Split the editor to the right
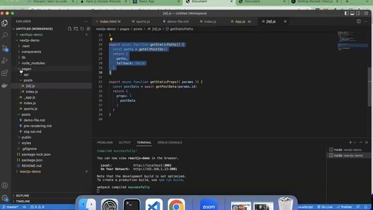This screenshot has width=373, height=210. [359, 22]
